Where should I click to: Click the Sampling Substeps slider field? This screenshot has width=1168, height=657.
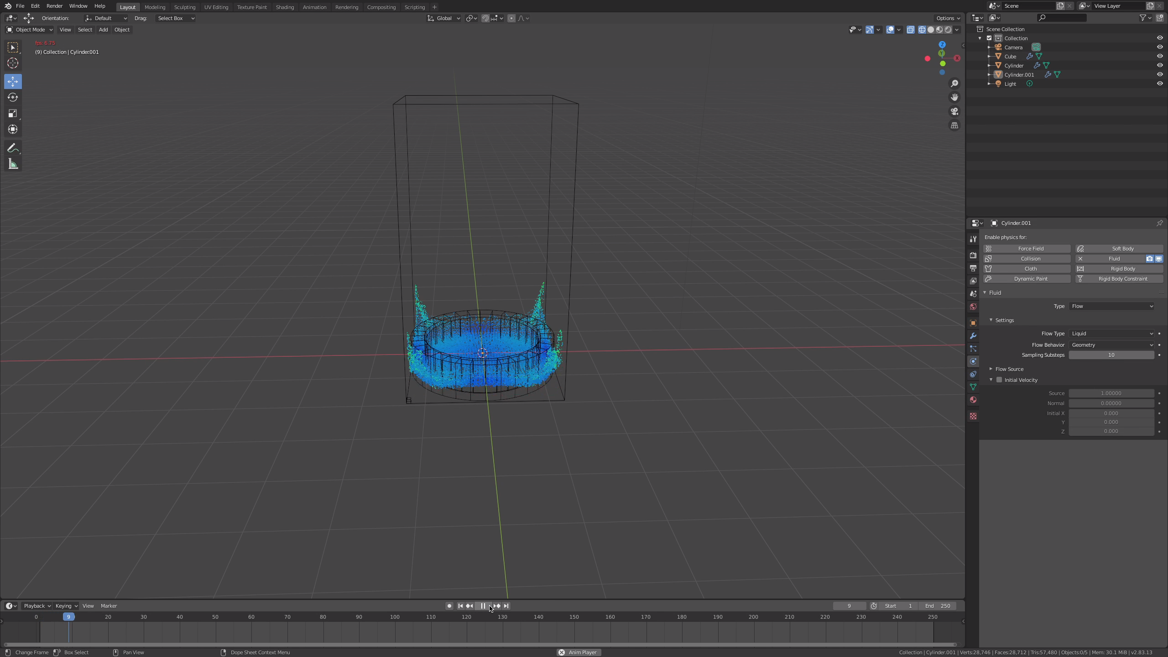tap(1111, 355)
